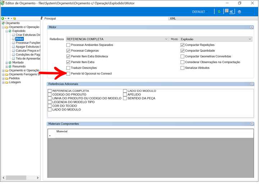The height and width of the screenshot is (185, 261).
Task: Click the Resumido green S icon
Action: coord(10,67)
